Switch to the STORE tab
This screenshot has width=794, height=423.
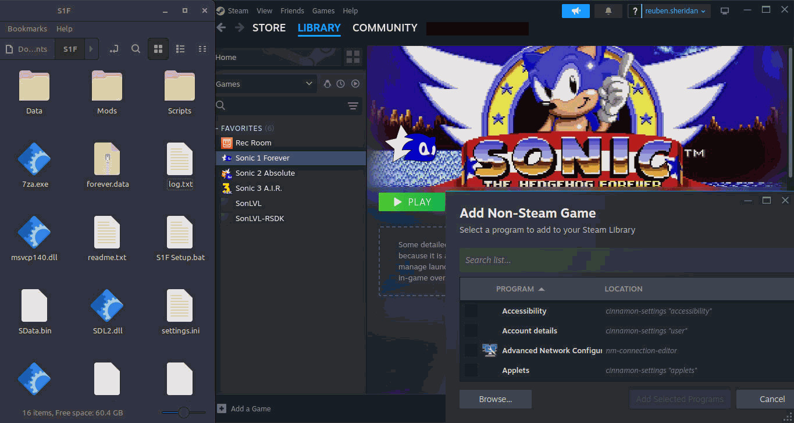[269, 27]
